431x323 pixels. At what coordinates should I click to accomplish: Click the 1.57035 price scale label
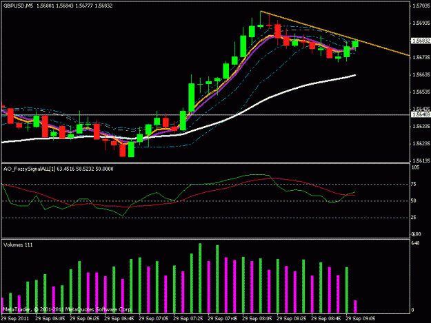(421, 6)
